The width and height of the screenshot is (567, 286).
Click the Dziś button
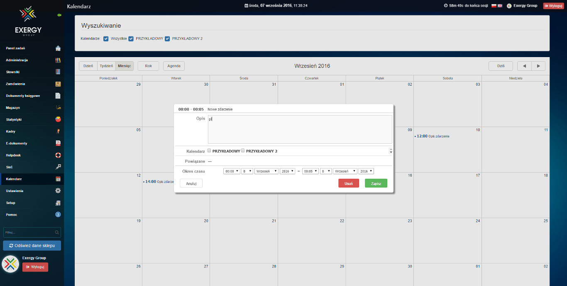click(x=501, y=66)
